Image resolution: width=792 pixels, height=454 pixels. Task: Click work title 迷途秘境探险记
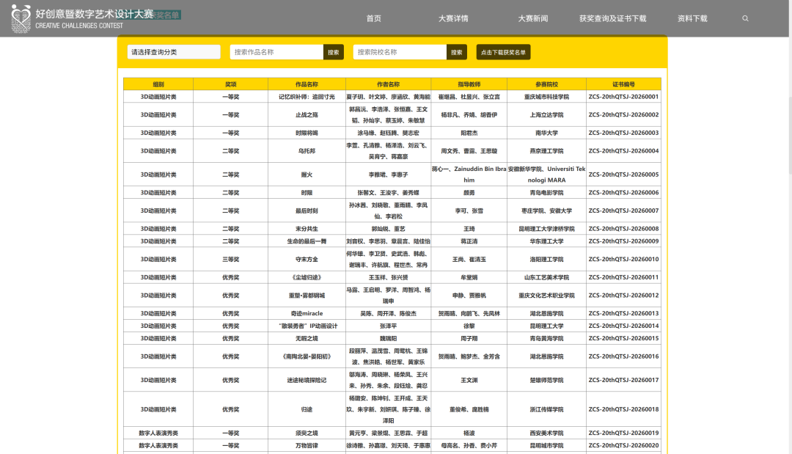pos(307,380)
